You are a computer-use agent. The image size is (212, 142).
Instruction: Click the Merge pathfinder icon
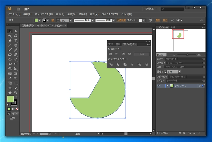tap(125, 64)
